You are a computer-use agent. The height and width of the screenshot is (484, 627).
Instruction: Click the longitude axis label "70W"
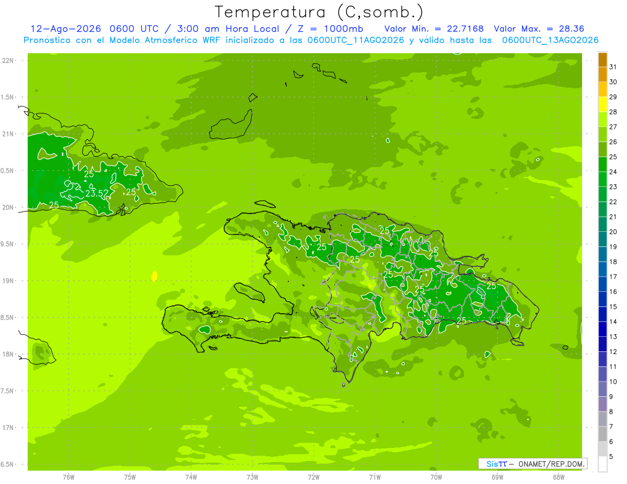[436, 477]
